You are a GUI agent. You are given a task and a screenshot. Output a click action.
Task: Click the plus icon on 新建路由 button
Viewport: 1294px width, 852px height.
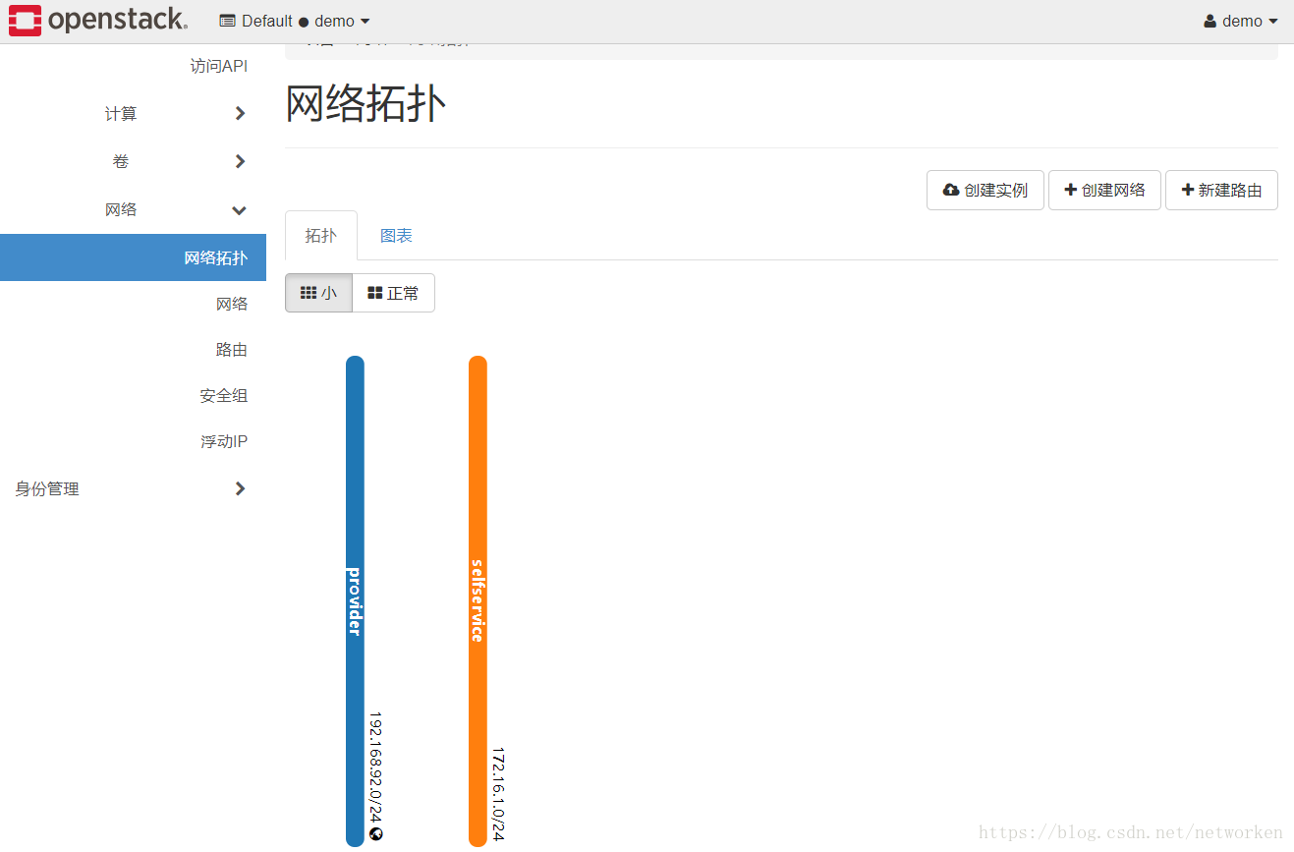(x=1188, y=190)
